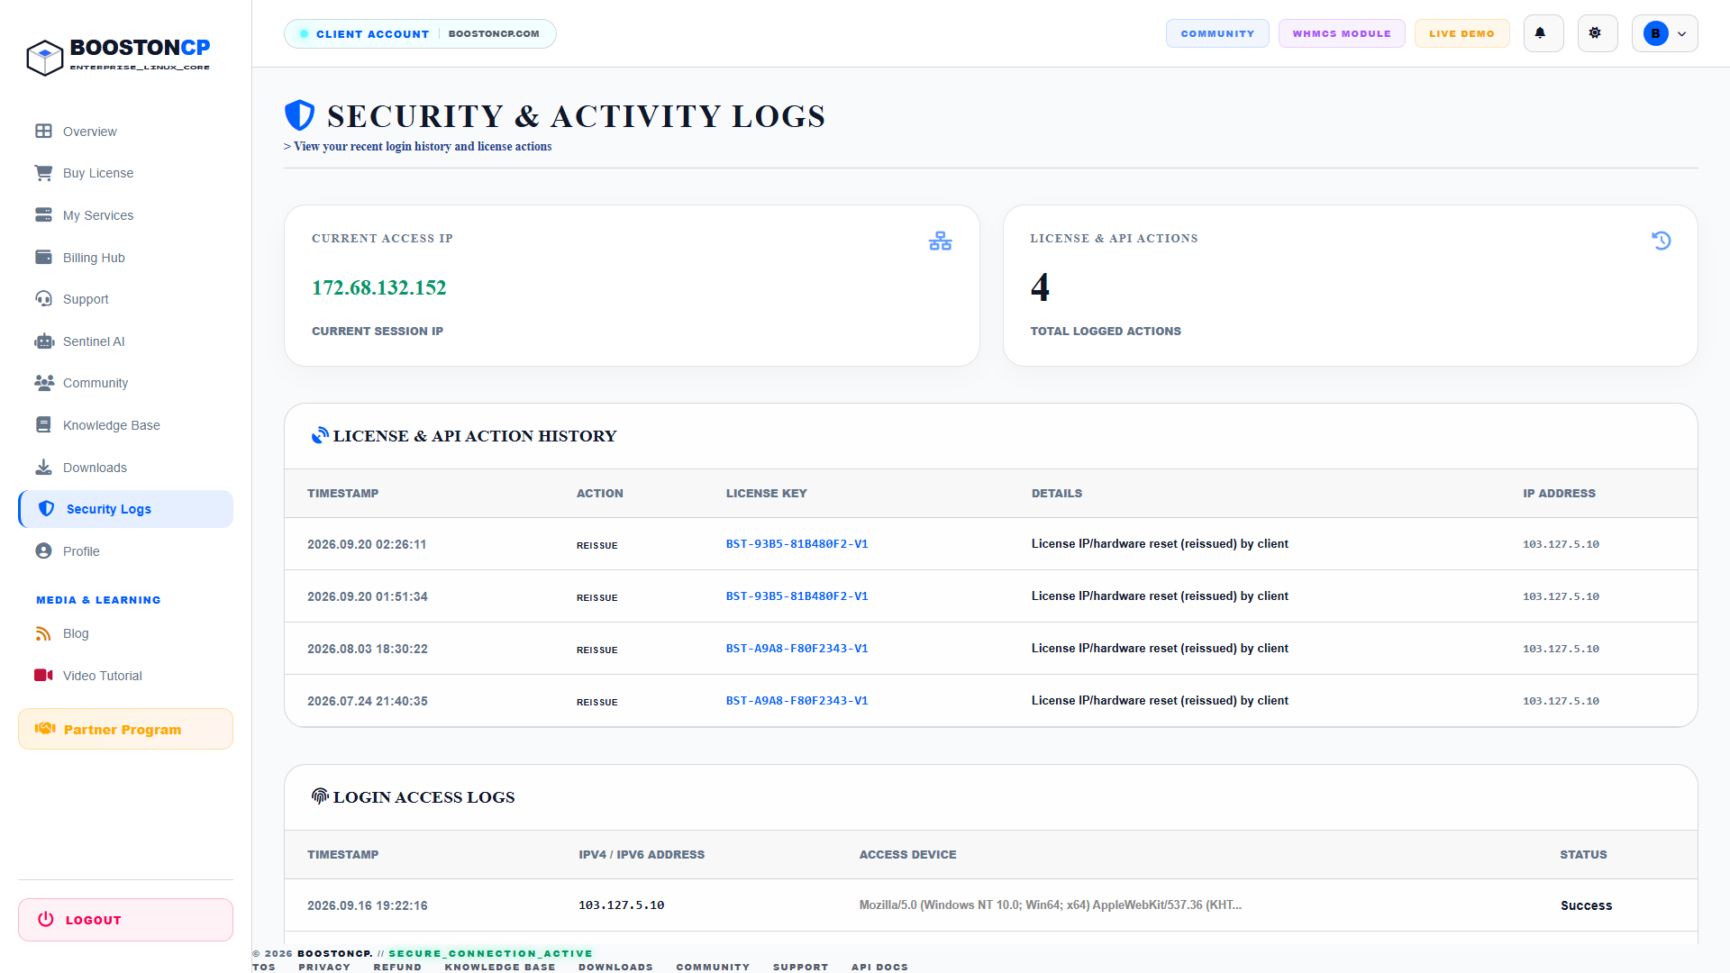1730x973 pixels.
Task: Click the Client Account badge
Action: [x=420, y=33]
